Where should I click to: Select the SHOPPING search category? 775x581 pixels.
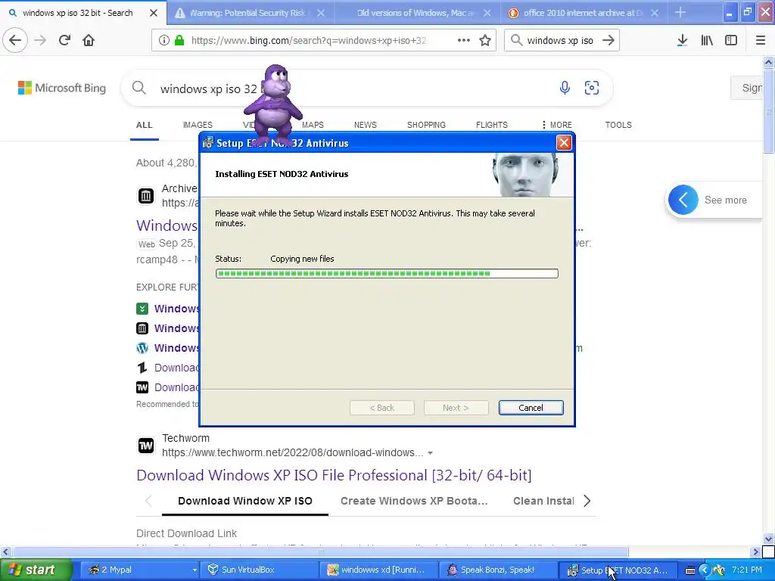pyautogui.click(x=427, y=125)
